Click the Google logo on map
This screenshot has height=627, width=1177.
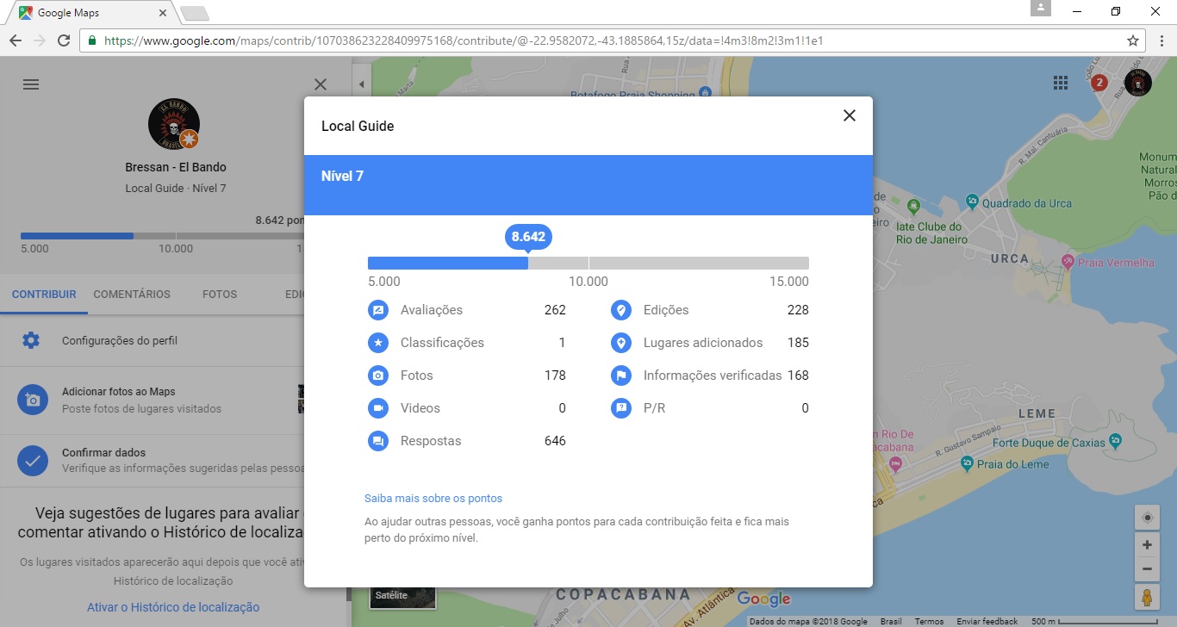pyautogui.click(x=763, y=599)
